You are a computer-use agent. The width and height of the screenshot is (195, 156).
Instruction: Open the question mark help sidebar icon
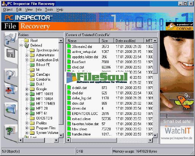point(10,130)
